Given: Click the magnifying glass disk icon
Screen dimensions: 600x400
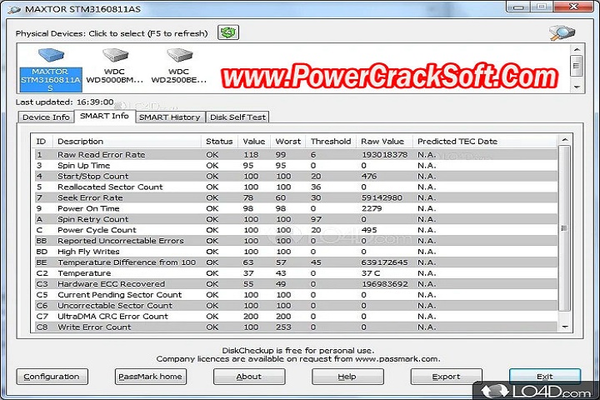Looking at the screenshot, I should tap(562, 33).
